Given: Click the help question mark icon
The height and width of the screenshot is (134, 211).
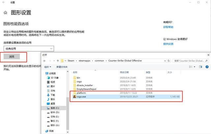Looking at the screenshot, I should 207,67.
